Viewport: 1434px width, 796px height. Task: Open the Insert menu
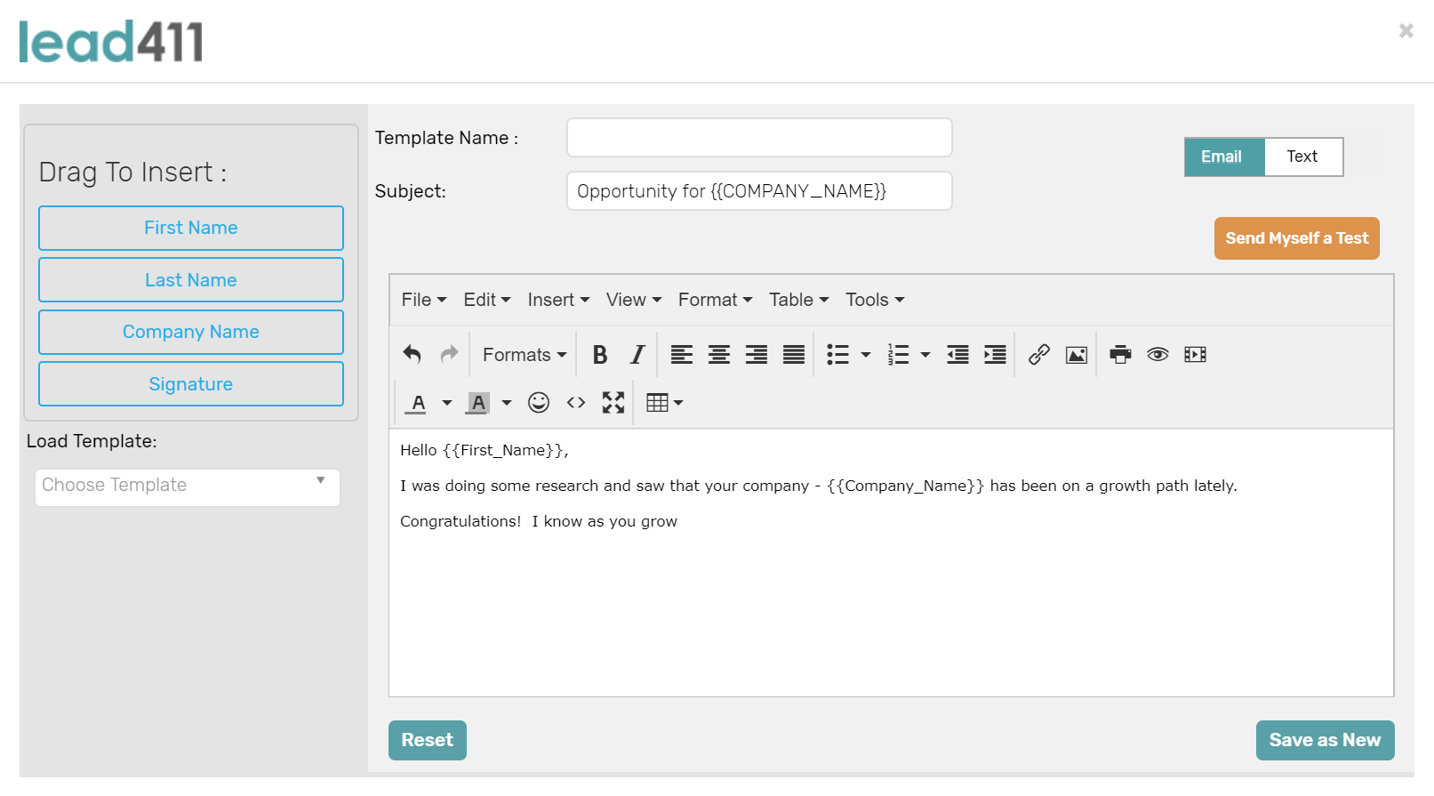[558, 300]
